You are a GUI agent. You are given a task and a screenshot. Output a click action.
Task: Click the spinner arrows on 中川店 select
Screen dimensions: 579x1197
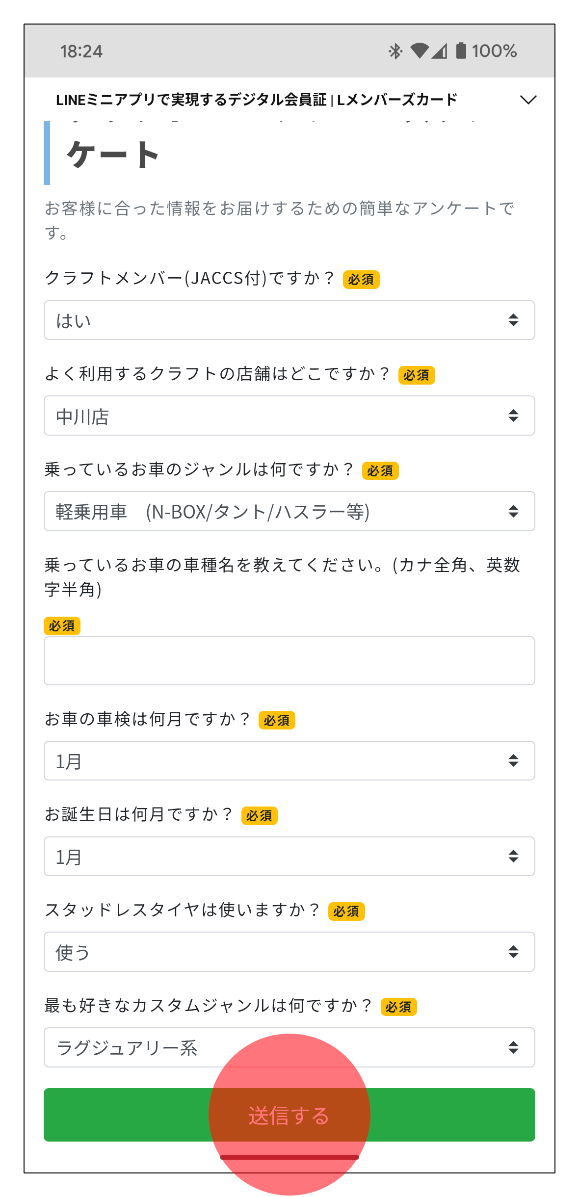coord(513,416)
